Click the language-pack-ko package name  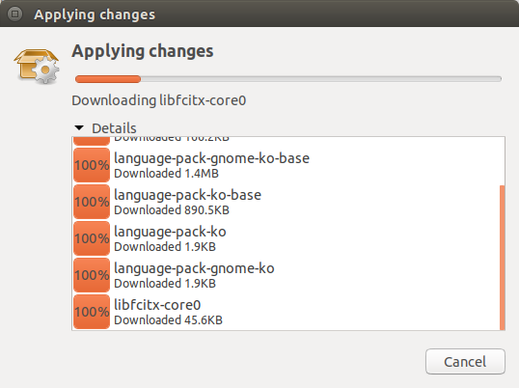[170, 232]
